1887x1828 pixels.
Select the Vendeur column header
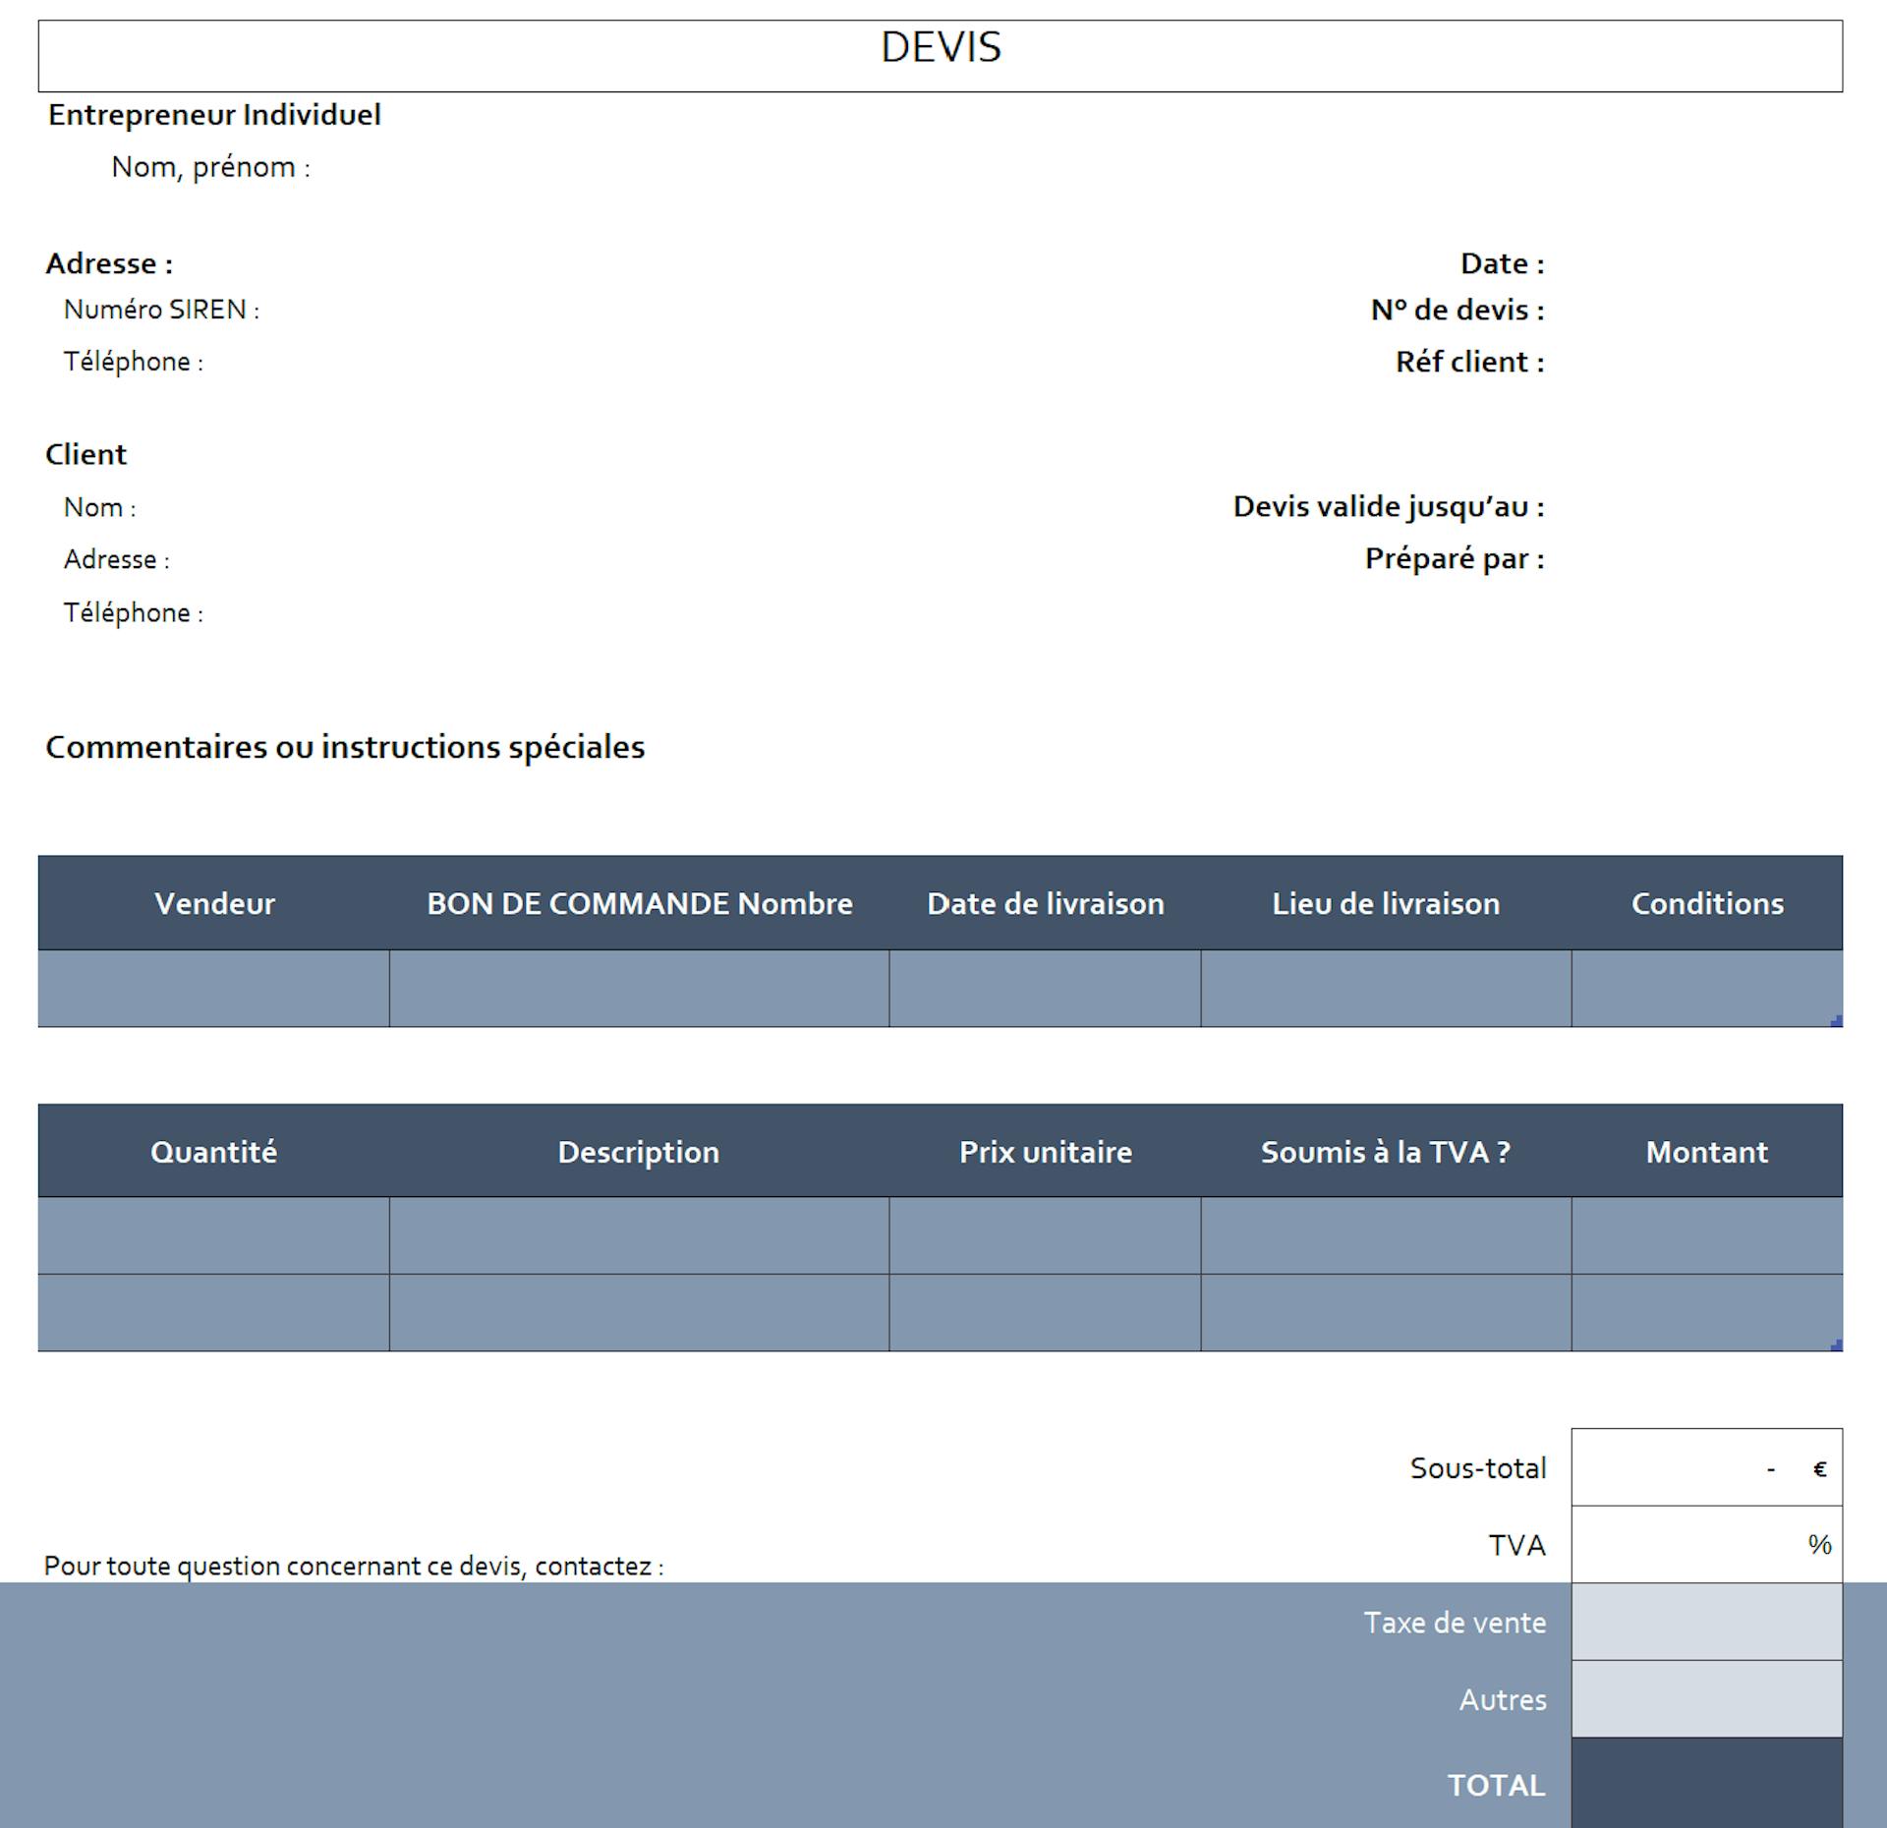pos(214,903)
